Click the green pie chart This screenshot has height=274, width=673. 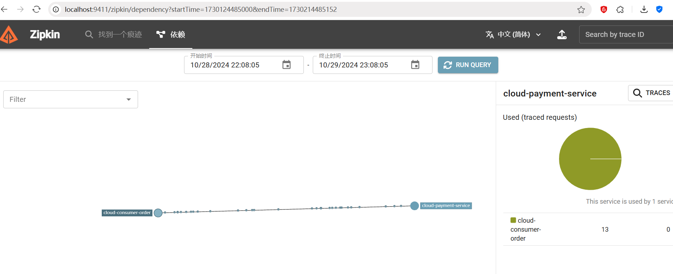click(x=590, y=159)
